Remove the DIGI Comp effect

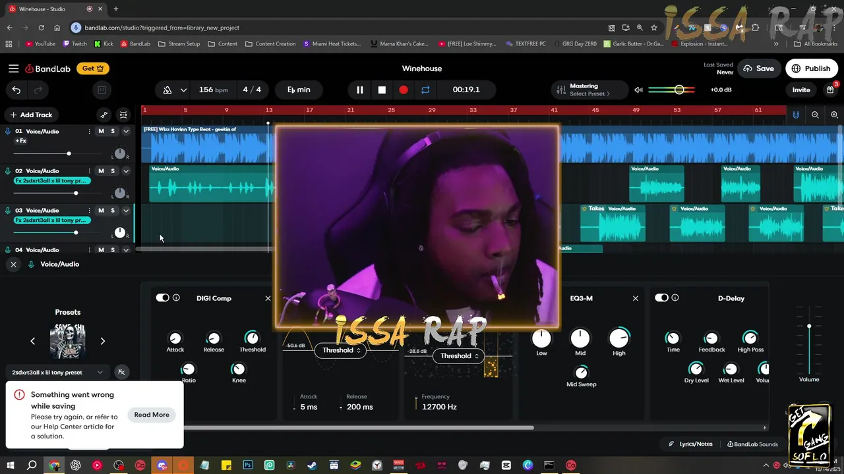tap(268, 298)
